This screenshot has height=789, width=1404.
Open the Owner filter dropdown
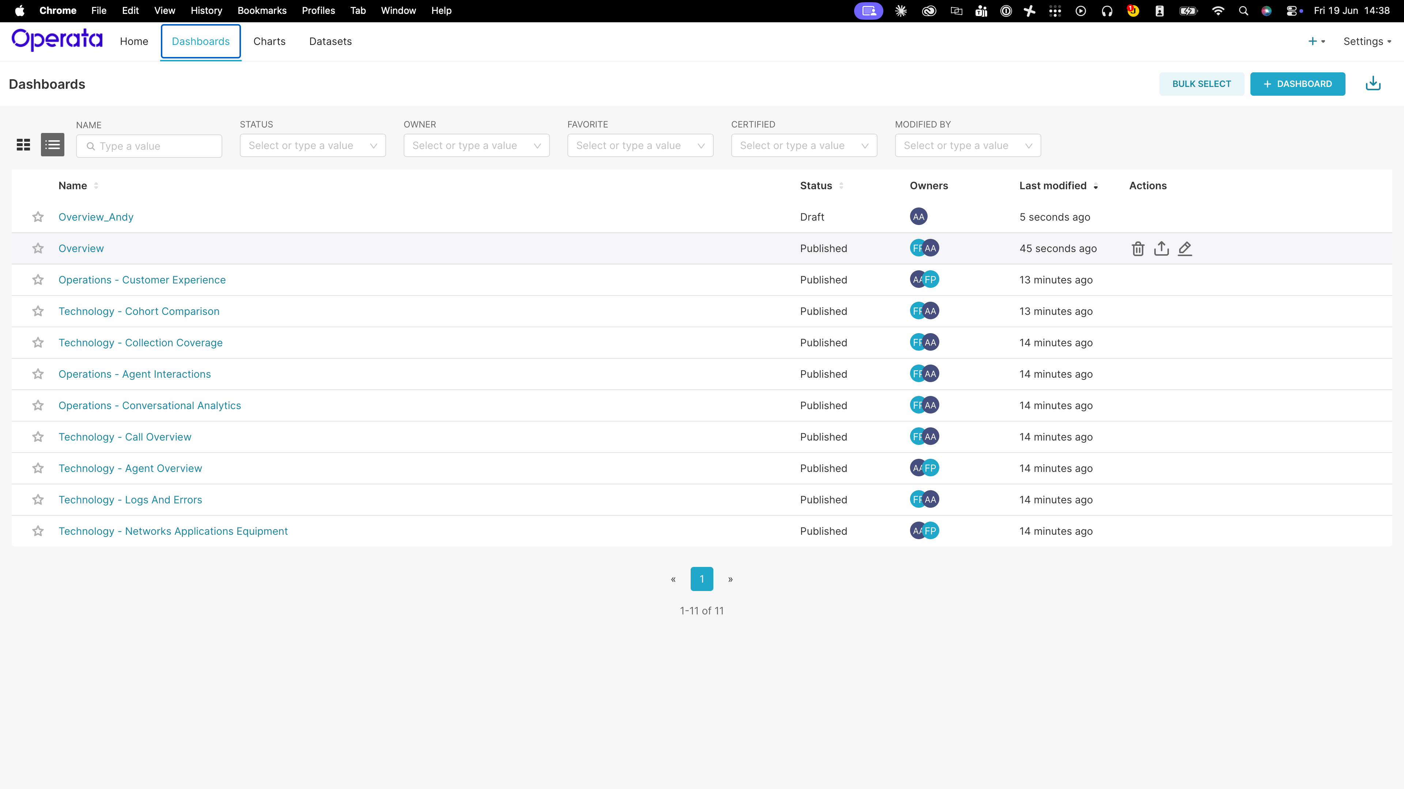476,145
